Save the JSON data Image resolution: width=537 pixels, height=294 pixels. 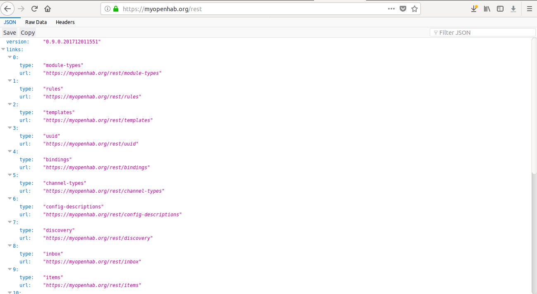[10, 33]
